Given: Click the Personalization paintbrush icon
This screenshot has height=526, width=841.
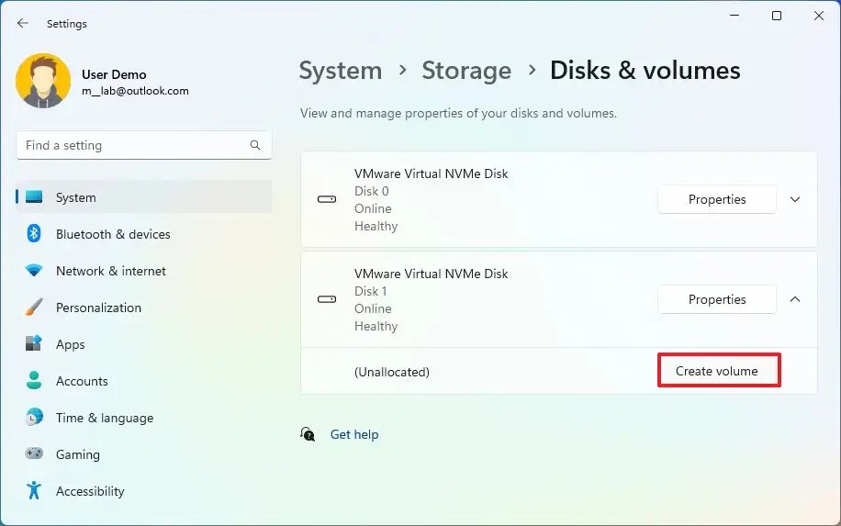Looking at the screenshot, I should (34, 308).
